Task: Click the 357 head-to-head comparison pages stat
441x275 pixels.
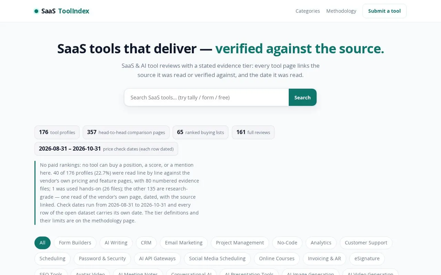Action: [126, 132]
